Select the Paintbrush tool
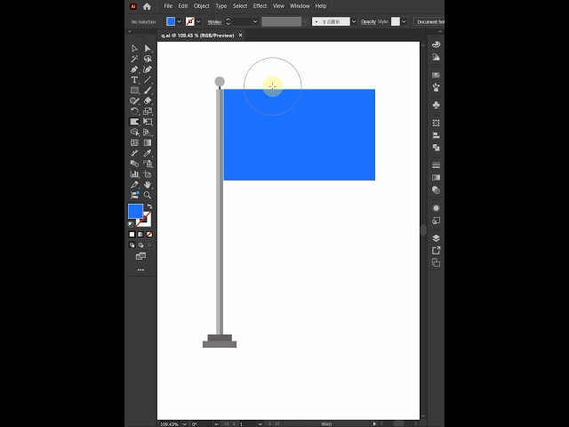This screenshot has width=569, height=427. click(148, 90)
